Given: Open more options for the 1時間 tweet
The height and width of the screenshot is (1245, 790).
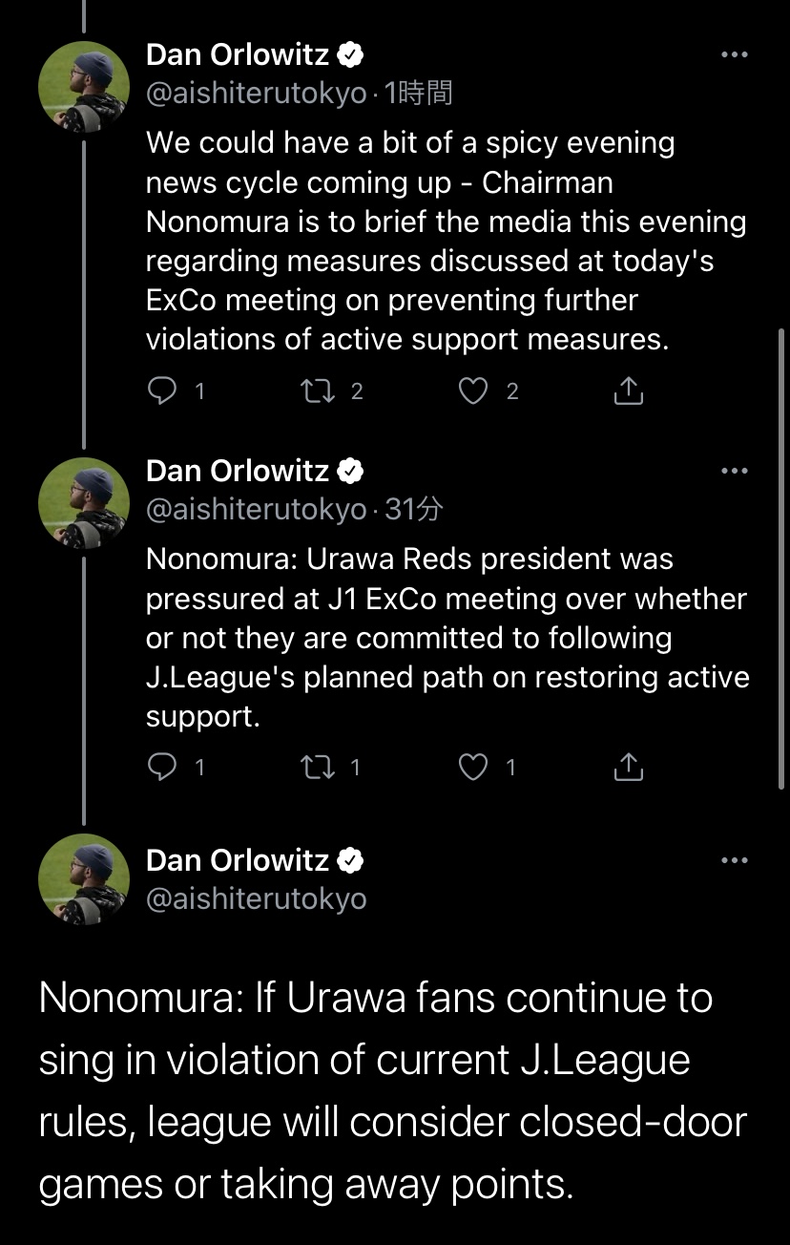Looking at the screenshot, I should (x=734, y=55).
